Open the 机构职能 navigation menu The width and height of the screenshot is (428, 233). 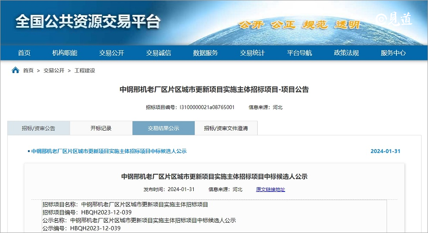click(65, 53)
